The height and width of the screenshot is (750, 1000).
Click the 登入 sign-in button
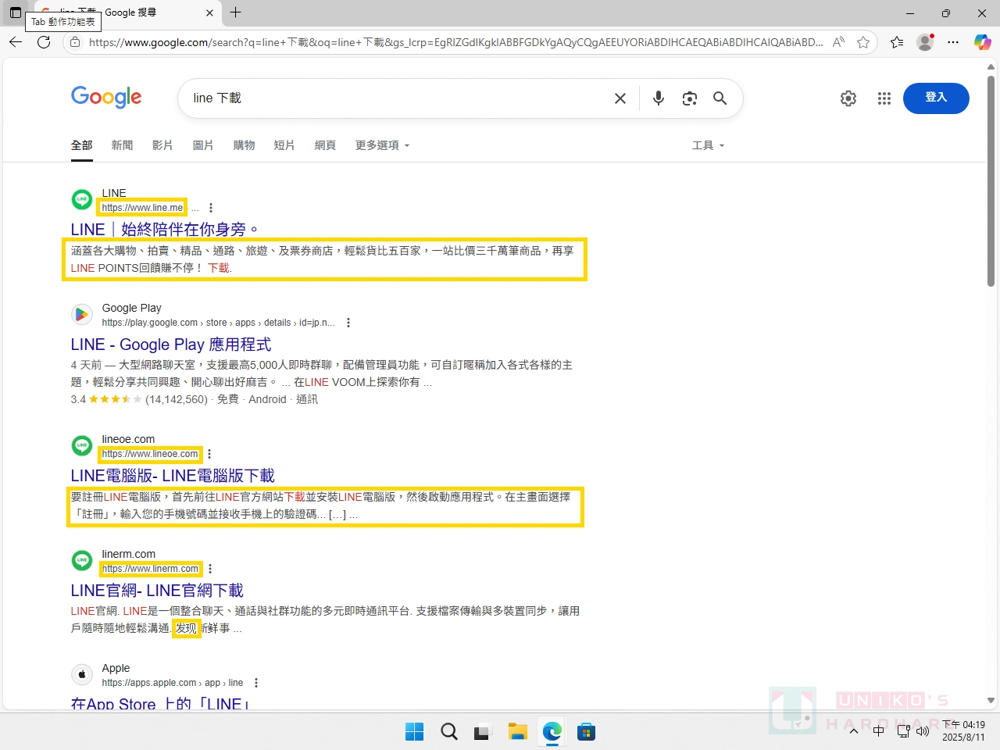point(936,98)
